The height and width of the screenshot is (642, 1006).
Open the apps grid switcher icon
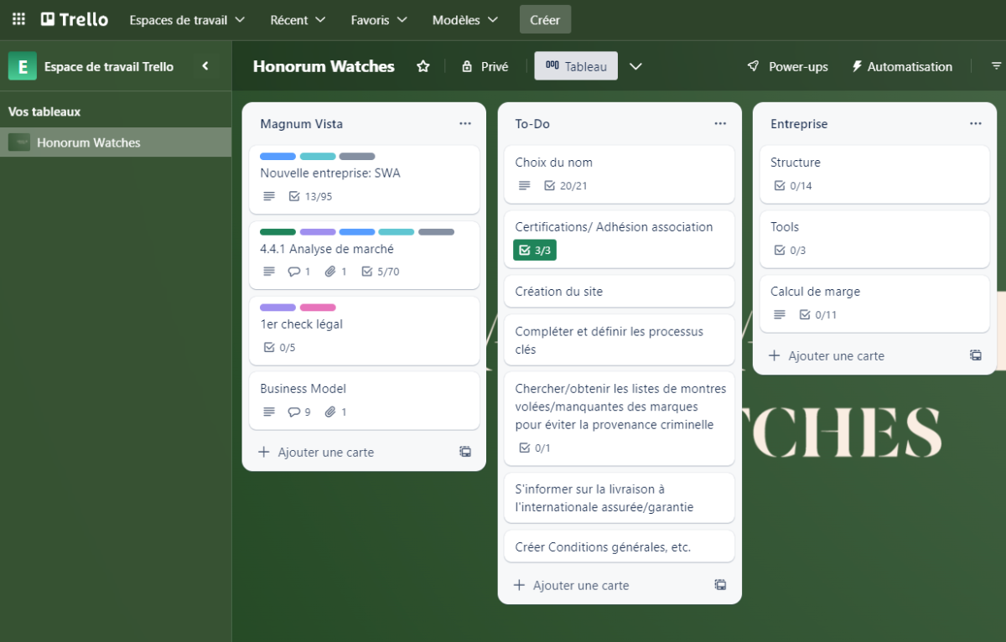click(x=18, y=19)
